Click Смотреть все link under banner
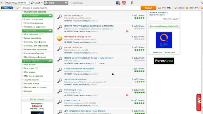Screen dimensions: 203x114 (x=169, y=53)
